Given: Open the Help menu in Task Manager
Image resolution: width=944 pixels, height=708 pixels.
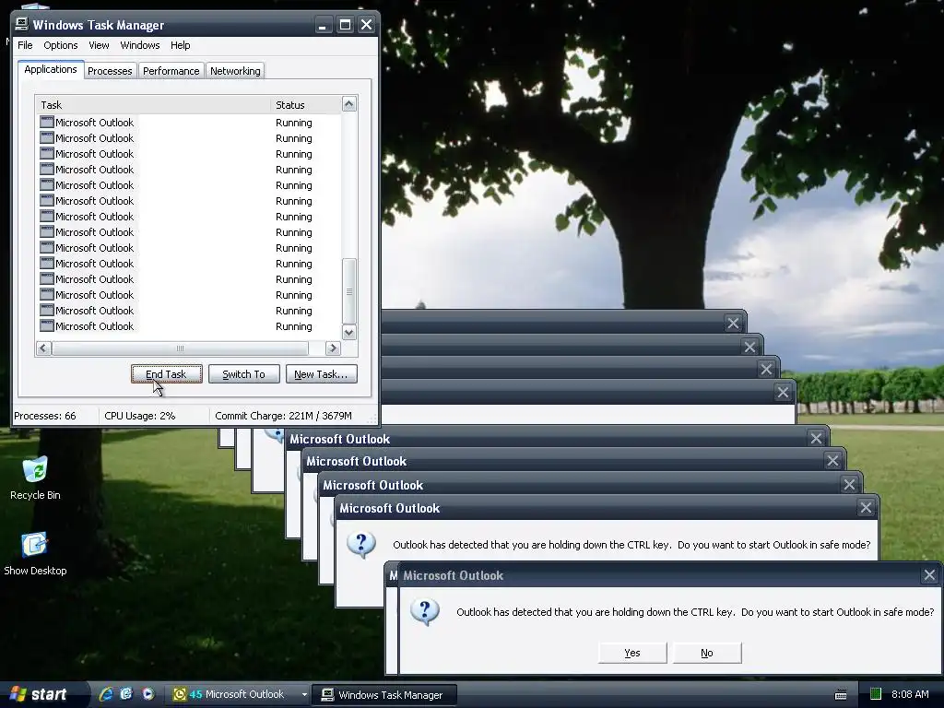Looking at the screenshot, I should pos(180,45).
